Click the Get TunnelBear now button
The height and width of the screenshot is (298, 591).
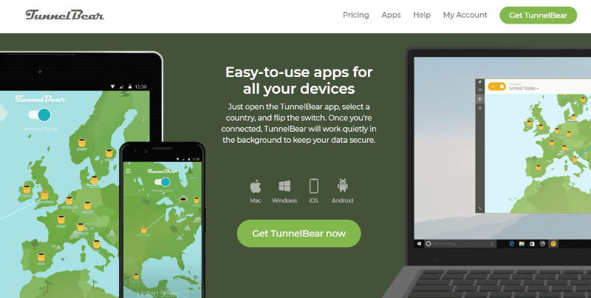299,234
